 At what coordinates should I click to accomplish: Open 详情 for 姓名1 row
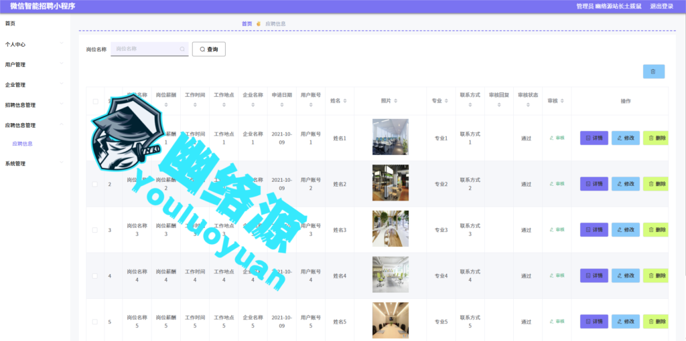pos(594,138)
